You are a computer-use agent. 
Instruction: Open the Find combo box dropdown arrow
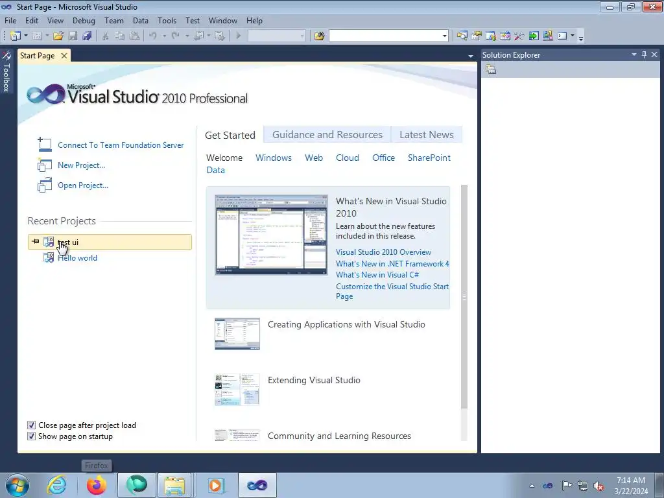coord(444,36)
